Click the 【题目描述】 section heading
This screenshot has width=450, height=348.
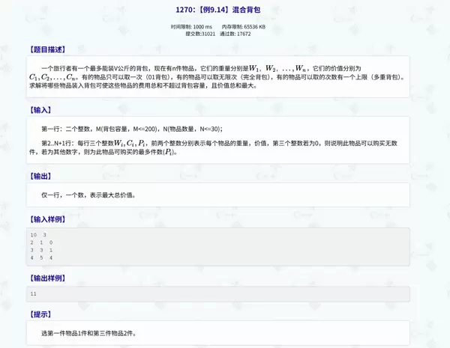point(47,50)
